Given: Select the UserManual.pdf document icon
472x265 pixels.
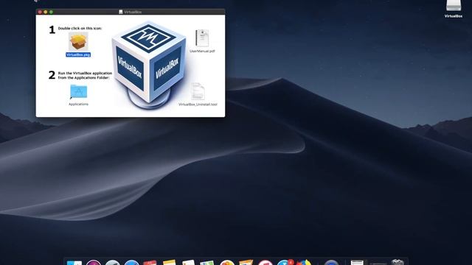Looking at the screenshot, I should coord(202,38).
